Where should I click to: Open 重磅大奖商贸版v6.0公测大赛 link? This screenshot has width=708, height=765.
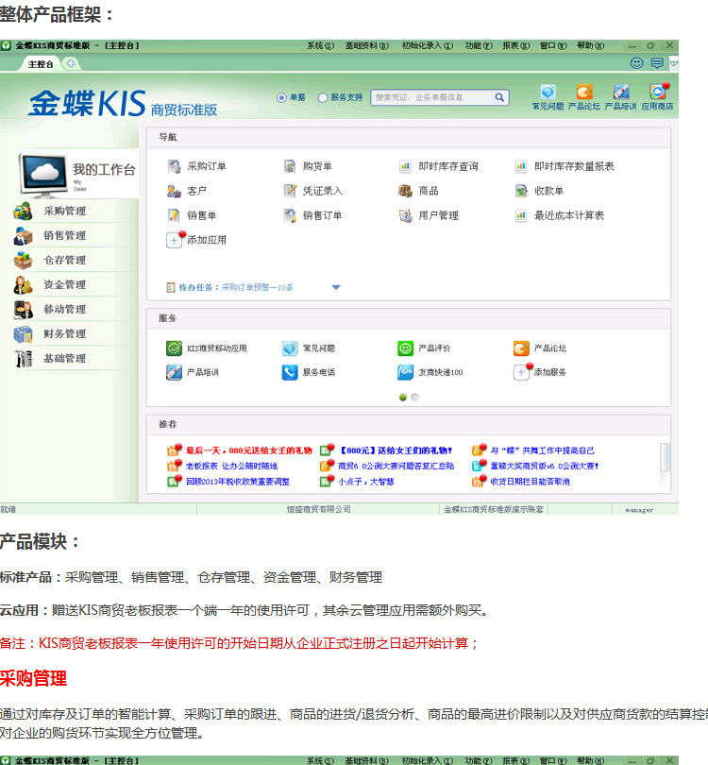544,466
